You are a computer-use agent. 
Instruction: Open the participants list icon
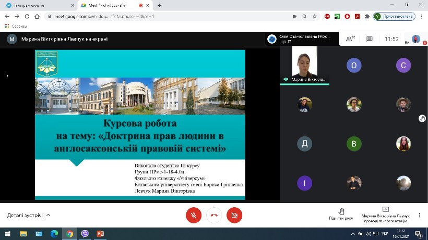350,39
